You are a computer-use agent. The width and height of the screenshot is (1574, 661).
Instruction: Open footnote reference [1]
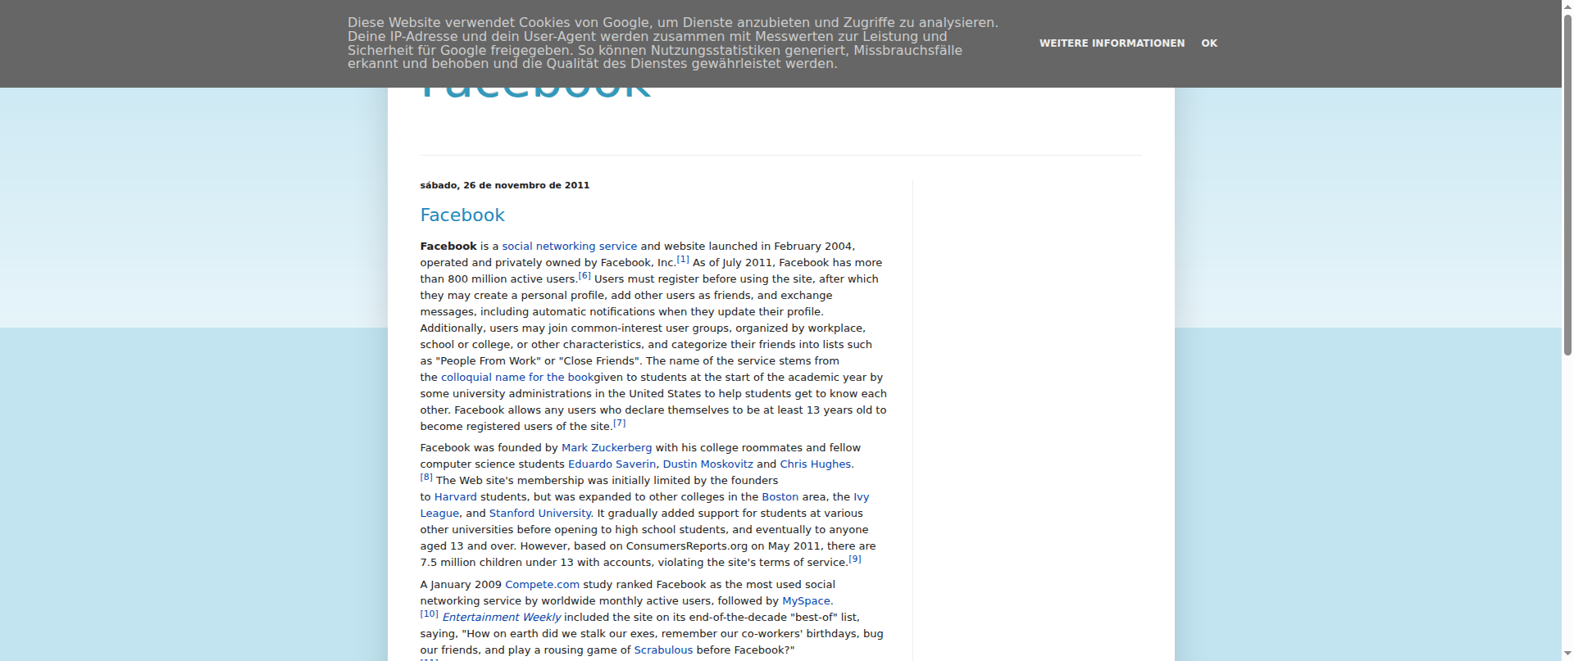tap(683, 260)
